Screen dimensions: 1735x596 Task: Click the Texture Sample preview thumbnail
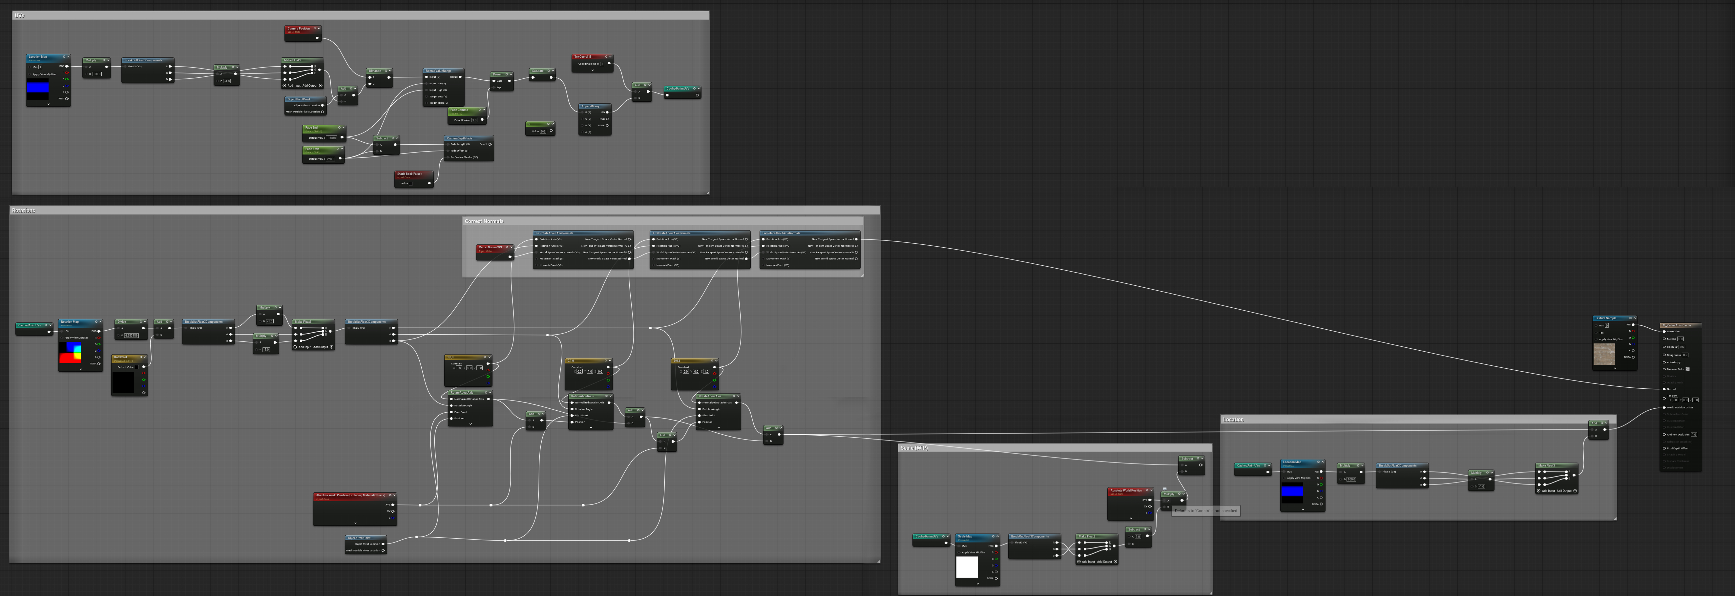(1604, 354)
